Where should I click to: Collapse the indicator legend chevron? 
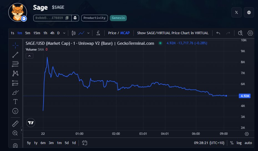pyautogui.click(x=29, y=56)
